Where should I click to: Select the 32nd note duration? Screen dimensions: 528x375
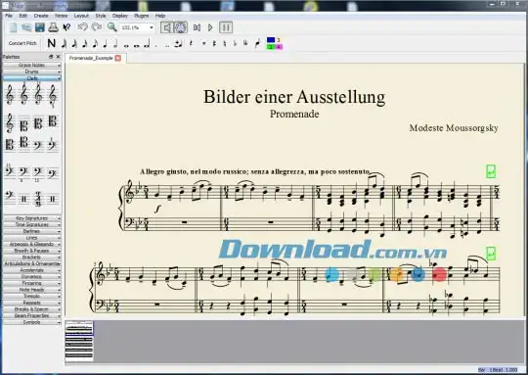(x=74, y=43)
